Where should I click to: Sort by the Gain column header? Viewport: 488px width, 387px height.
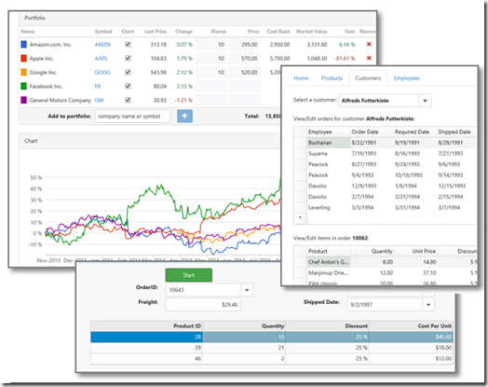coord(350,32)
